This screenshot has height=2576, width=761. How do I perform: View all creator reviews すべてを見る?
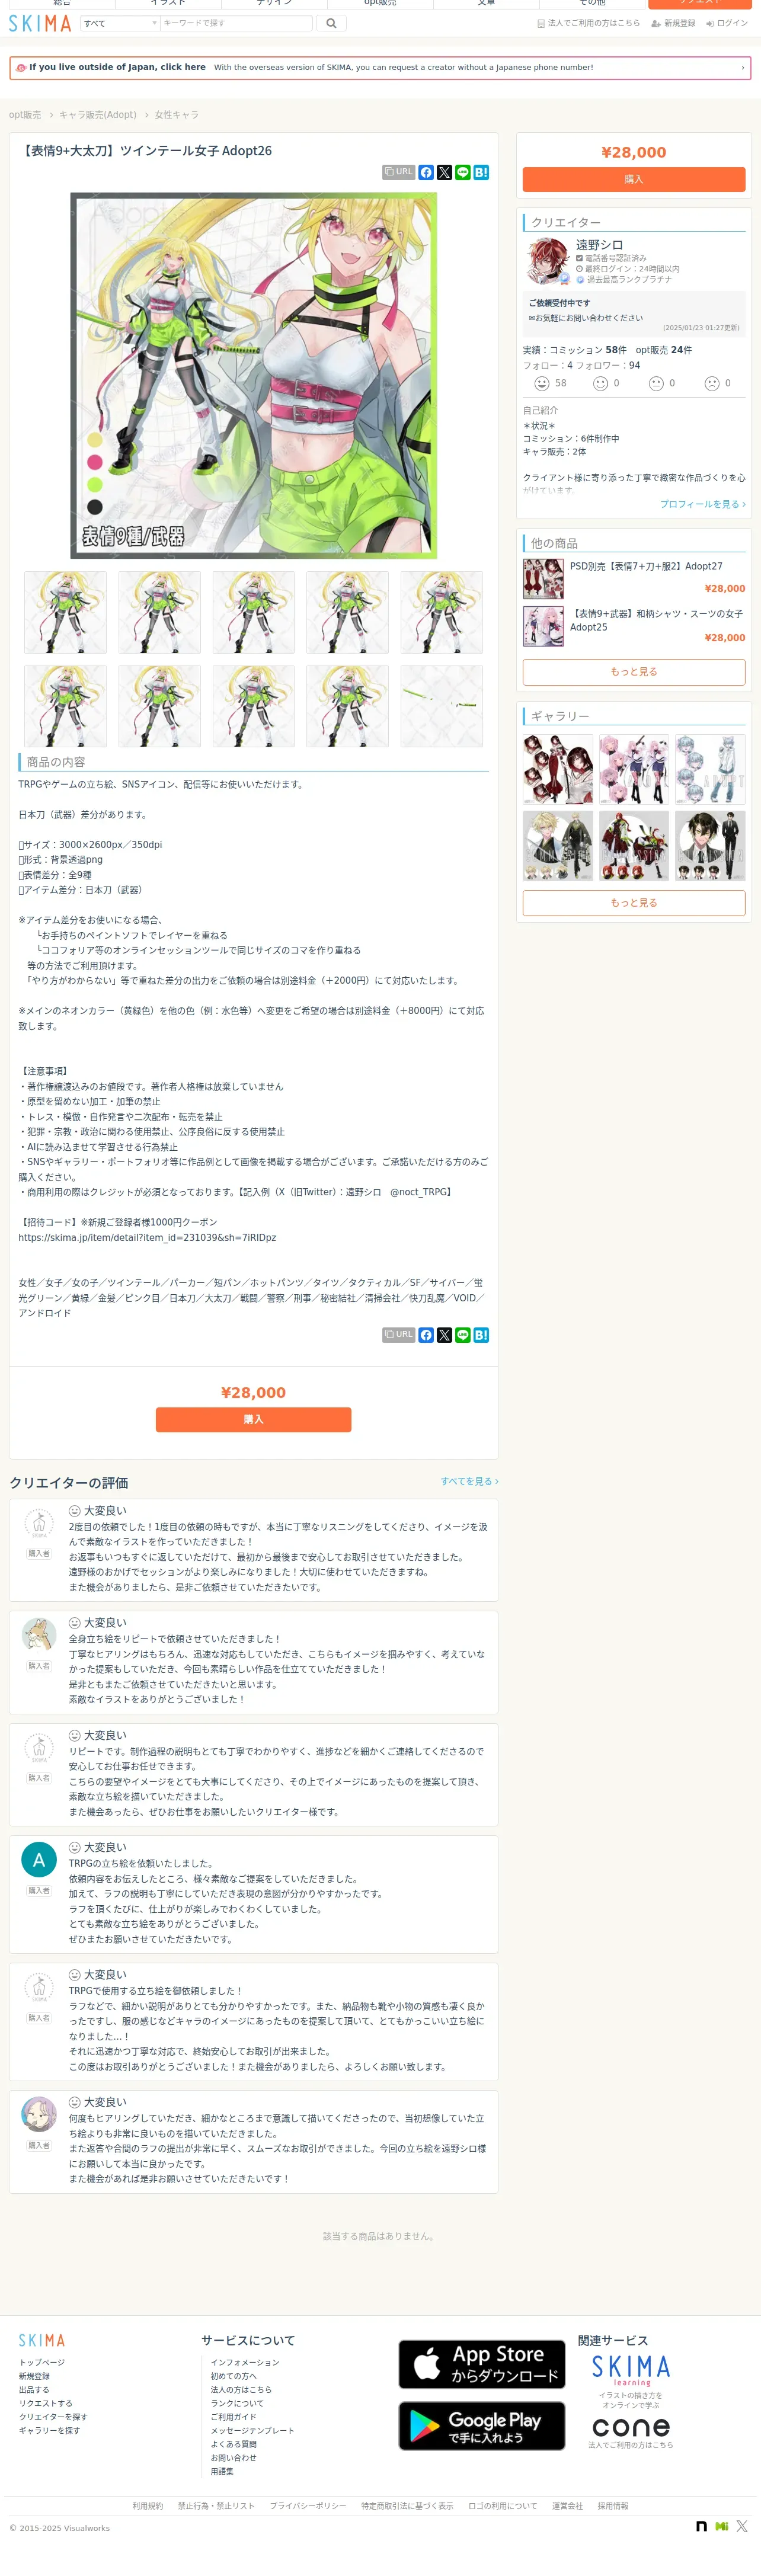pyautogui.click(x=469, y=1481)
